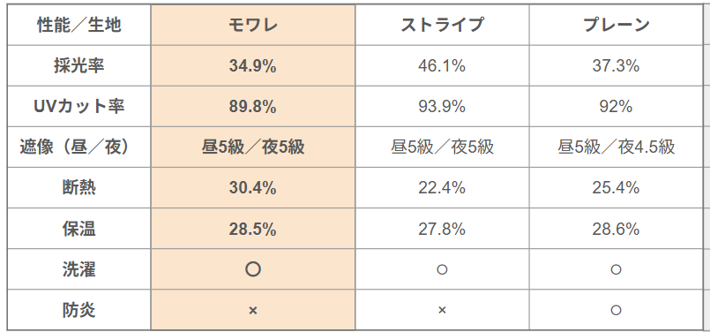Click the モワレ column header
710x332 pixels.
[x=252, y=25]
